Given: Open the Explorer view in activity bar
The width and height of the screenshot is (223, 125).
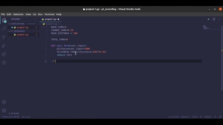Looking at the screenshot, I should (4, 20).
